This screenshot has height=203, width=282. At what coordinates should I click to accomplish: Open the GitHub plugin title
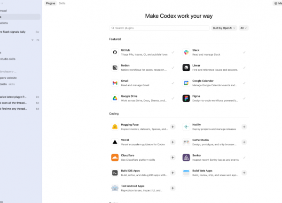coord(125,50)
